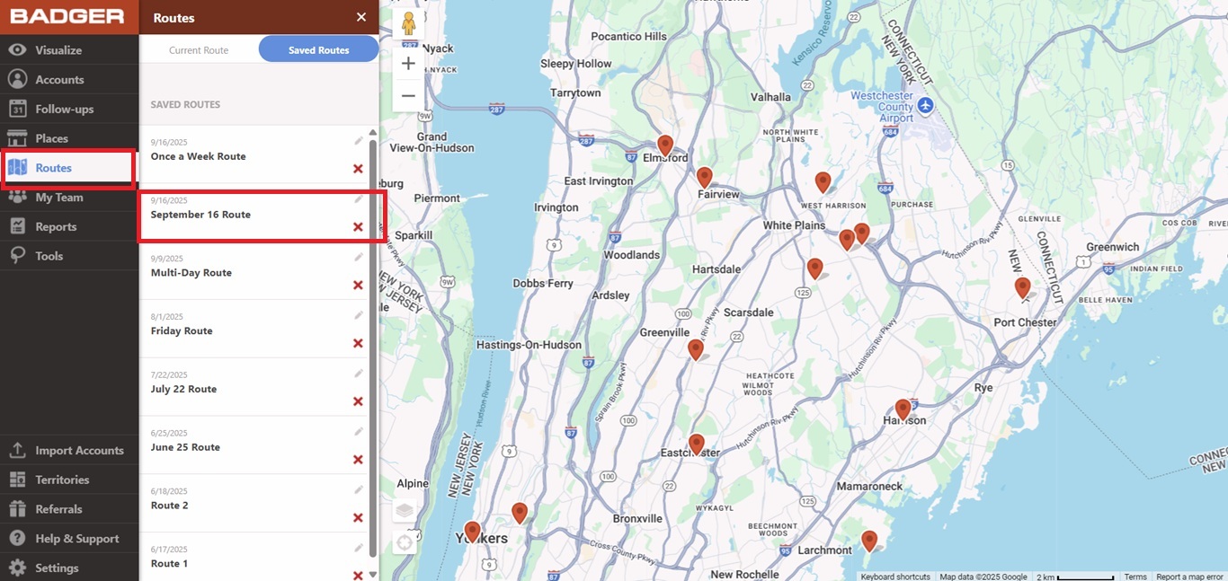Open Territories in sidebar
Image resolution: width=1228 pixels, height=581 pixels.
pos(69,480)
